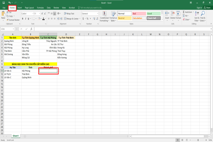The height and width of the screenshot is (142, 213).
Task: Select the Sheet1 tab
Action: (16, 136)
